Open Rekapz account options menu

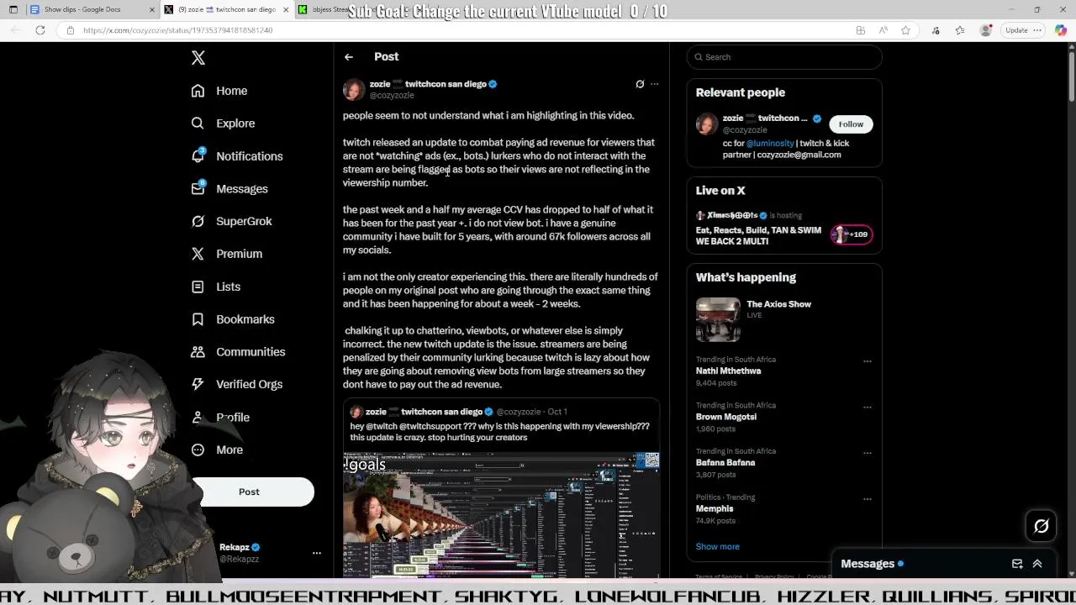tap(317, 553)
